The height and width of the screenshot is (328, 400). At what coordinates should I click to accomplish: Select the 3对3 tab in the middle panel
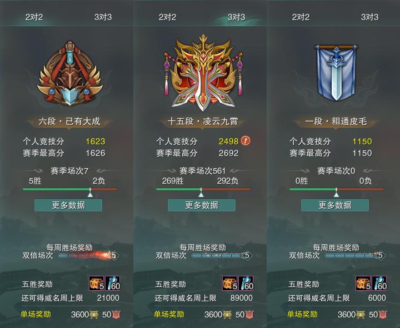click(236, 17)
